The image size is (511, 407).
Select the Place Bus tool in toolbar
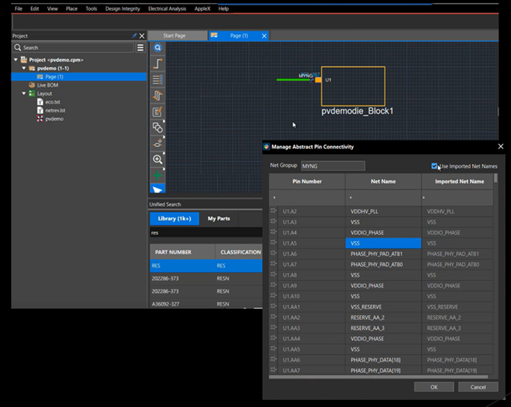pyautogui.click(x=158, y=80)
